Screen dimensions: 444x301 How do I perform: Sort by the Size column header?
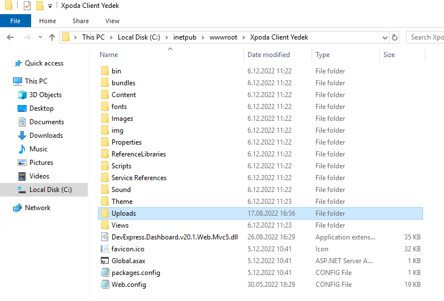click(389, 55)
